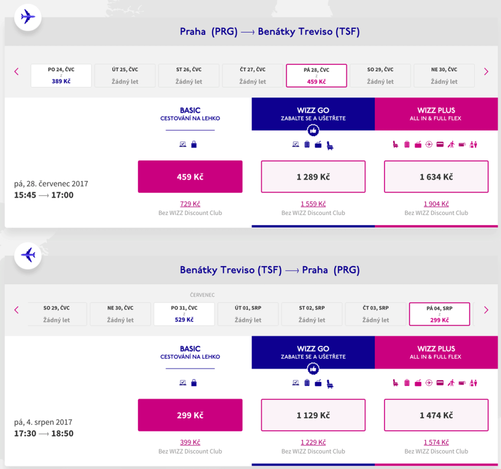
Task: Click the 729 Kč non-club price link
Action: pos(190,204)
